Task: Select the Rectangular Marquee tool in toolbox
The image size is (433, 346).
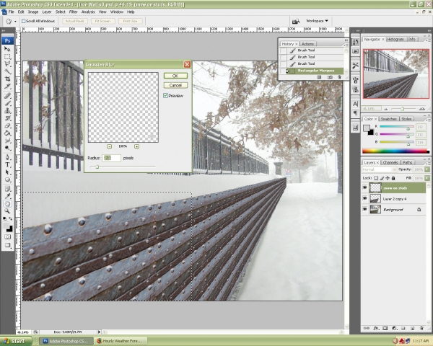Action: 7,56
